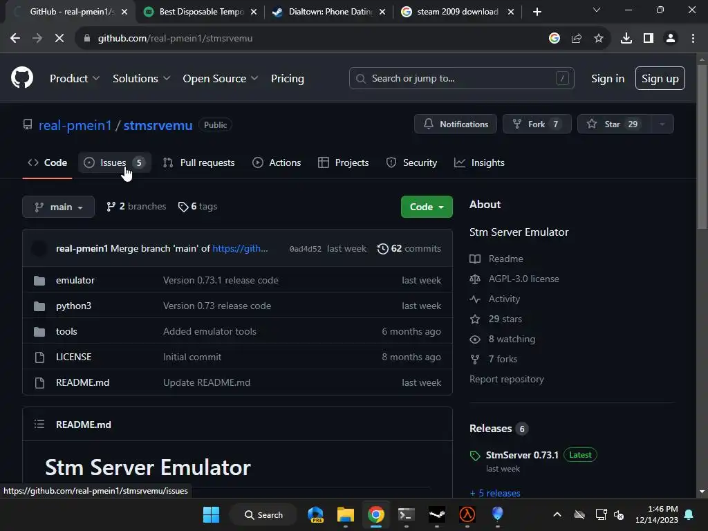The image size is (708, 531).
Task: Open StmServer 0.73.1 latest release
Action: pos(522,455)
